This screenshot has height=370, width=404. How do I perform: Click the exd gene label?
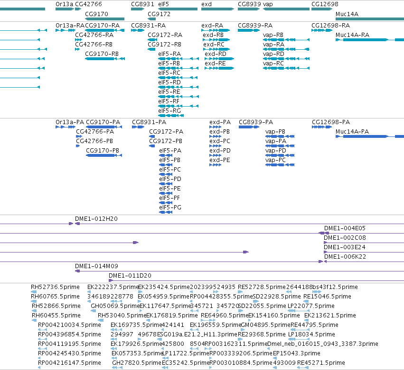coord(207,4)
